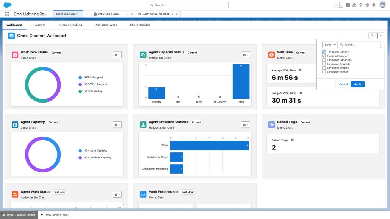Click the Omni-Channel Wallboard header icon

[x=11, y=36]
